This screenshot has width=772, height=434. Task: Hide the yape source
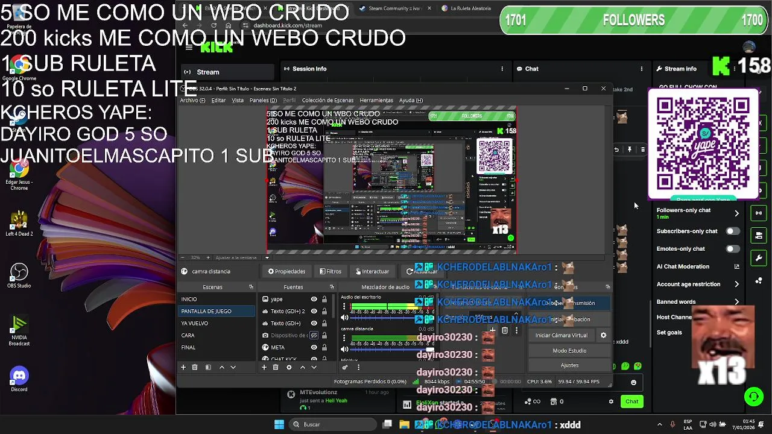tap(314, 299)
